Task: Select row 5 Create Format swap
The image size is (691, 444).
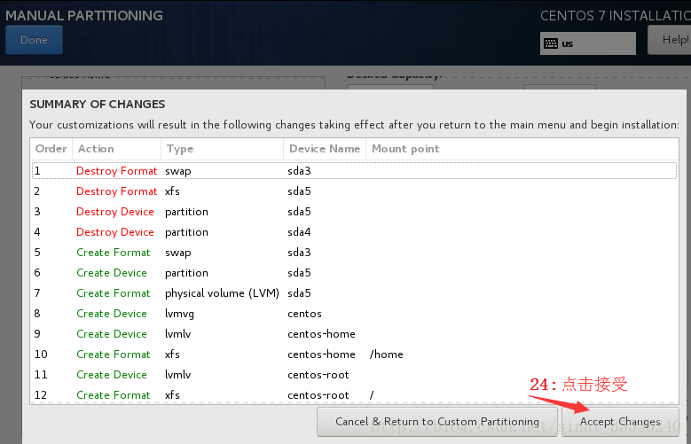Action: [354, 253]
